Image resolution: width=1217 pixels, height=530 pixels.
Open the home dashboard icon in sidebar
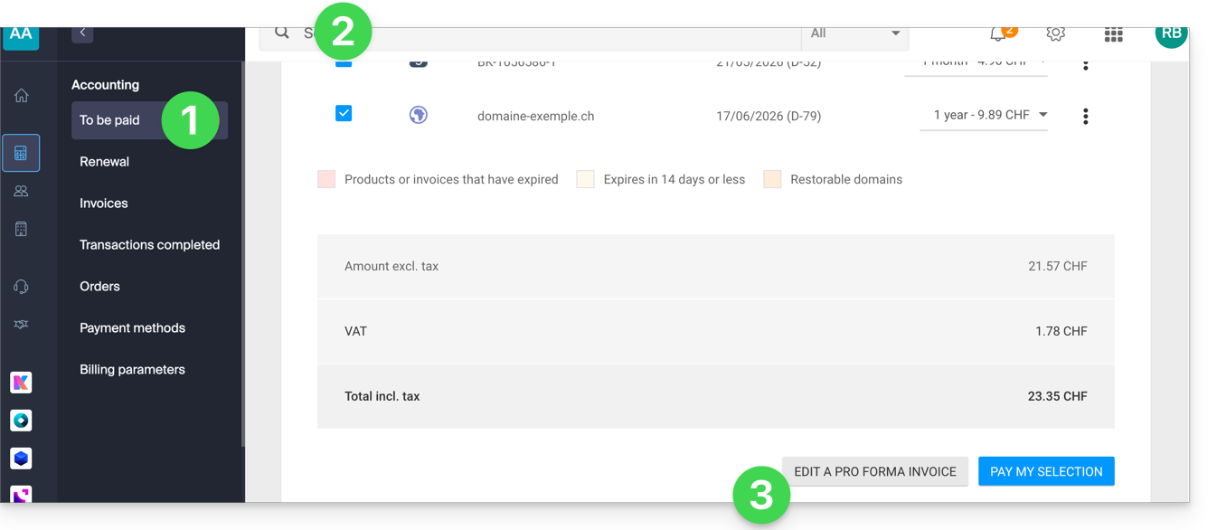(x=21, y=96)
